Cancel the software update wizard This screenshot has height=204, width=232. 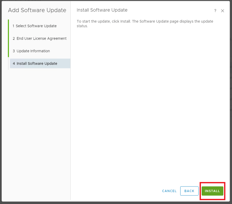pos(169,191)
